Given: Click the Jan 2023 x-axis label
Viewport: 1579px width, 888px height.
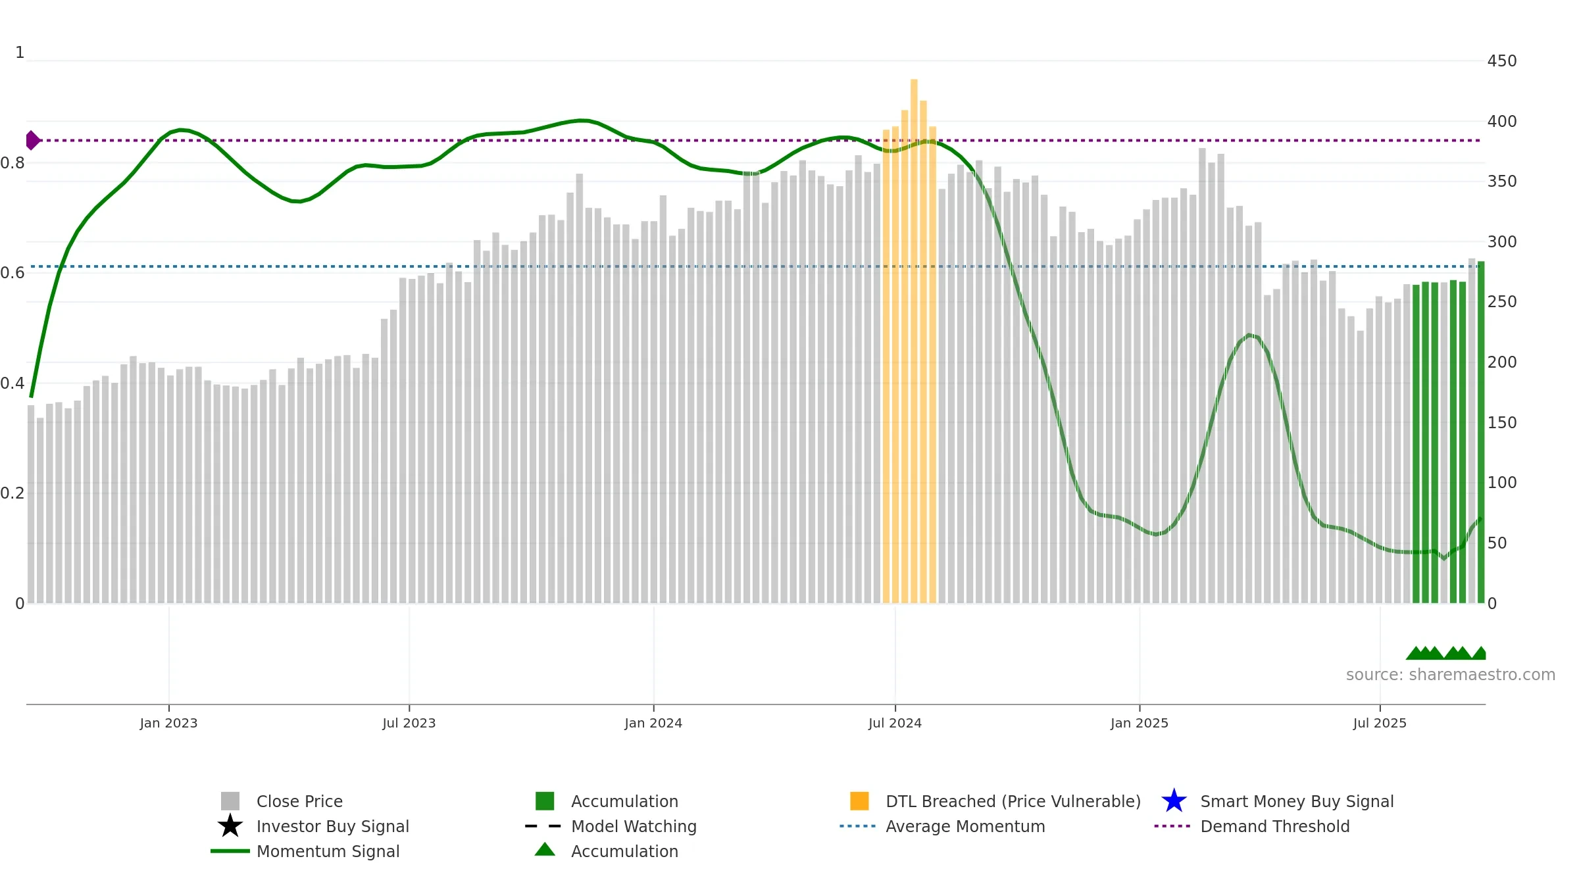Looking at the screenshot, I should coord(168,723).
